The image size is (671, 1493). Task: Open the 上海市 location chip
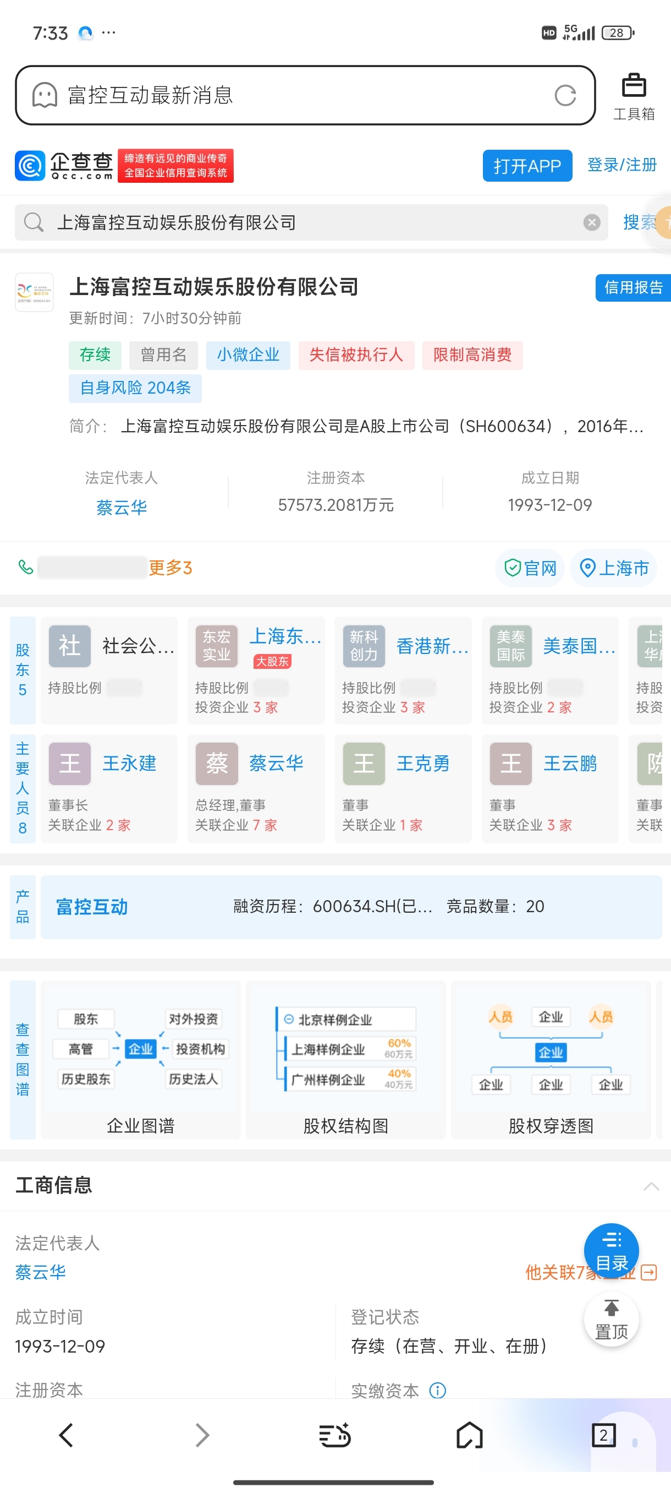pos(613,568)
